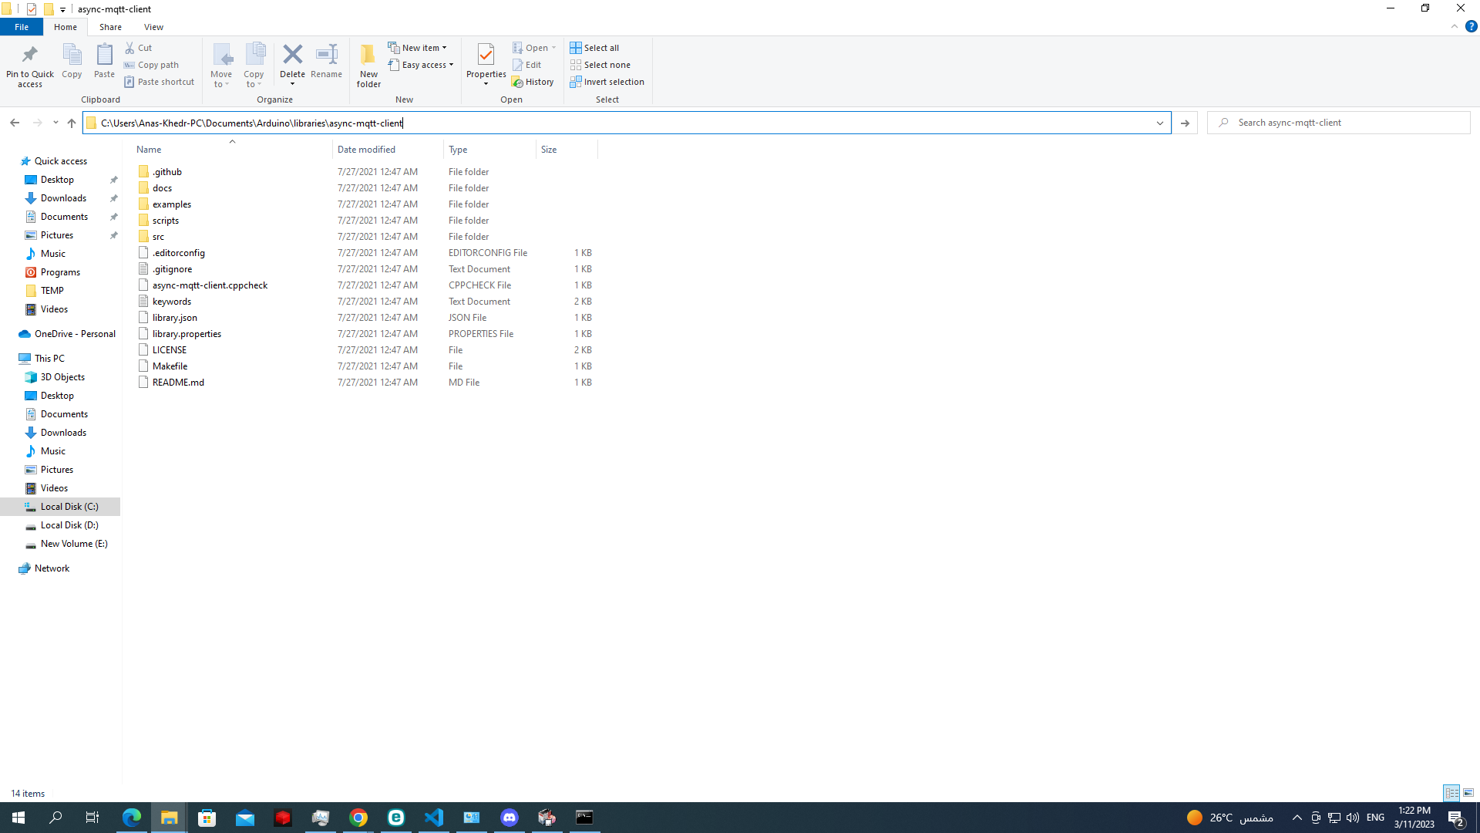Select New Volume (E:) in sidebar
1480x833 pixels.
click(x=74, y=544)
